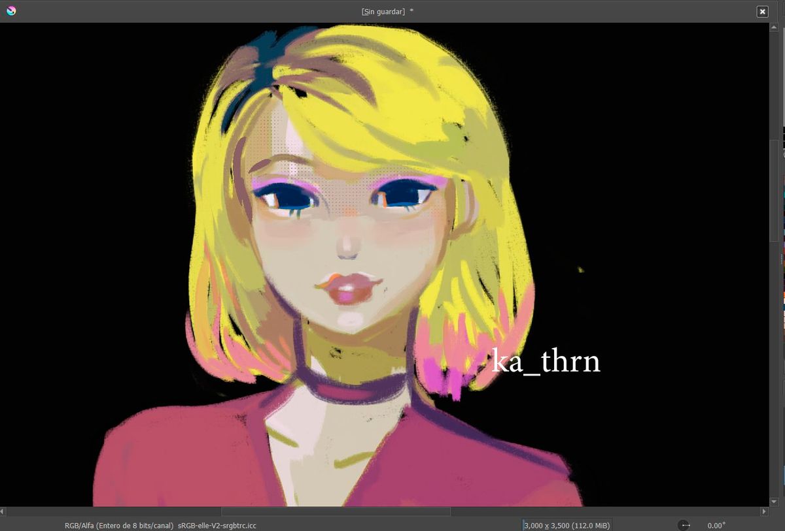Screen dimensions: 785x531
Task: Click the horizontal scrollbar right arrow
Action: coord(764,511)
